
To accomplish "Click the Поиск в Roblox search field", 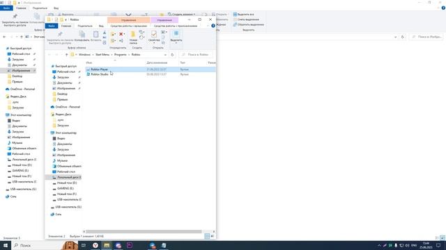I will click(x=196, y=55).
